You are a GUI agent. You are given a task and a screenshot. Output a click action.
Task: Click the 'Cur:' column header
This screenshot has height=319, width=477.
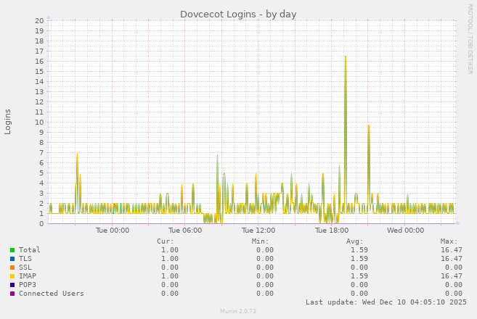coord(166,241)
